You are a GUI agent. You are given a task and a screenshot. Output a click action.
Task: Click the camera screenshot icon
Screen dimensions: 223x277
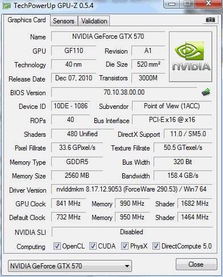[x=210, y=19]
